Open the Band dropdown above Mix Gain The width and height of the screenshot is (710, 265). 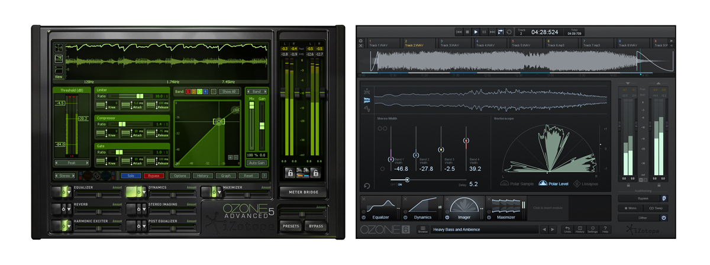257,92
